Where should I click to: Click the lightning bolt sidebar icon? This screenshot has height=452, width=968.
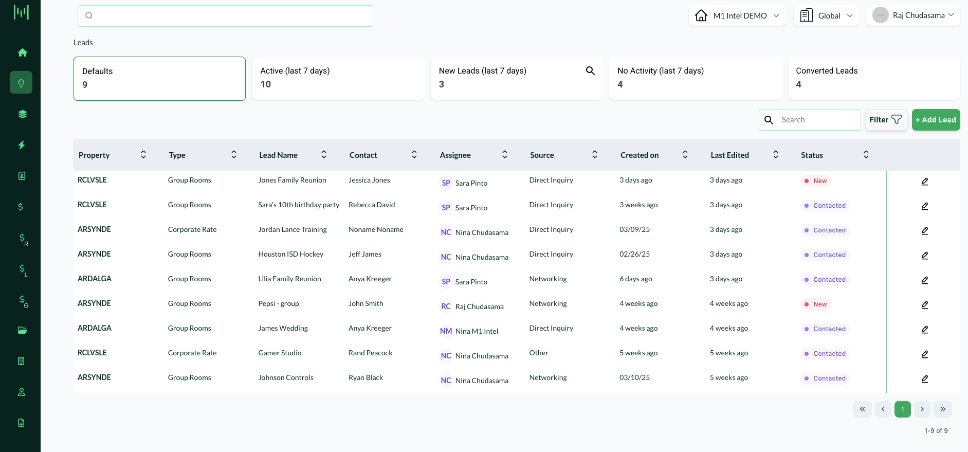pos(22,145)
